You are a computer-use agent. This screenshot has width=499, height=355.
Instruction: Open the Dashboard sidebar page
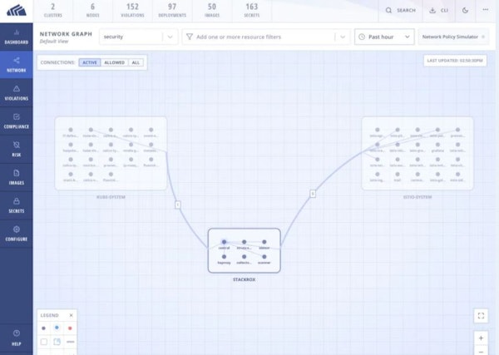17,37
